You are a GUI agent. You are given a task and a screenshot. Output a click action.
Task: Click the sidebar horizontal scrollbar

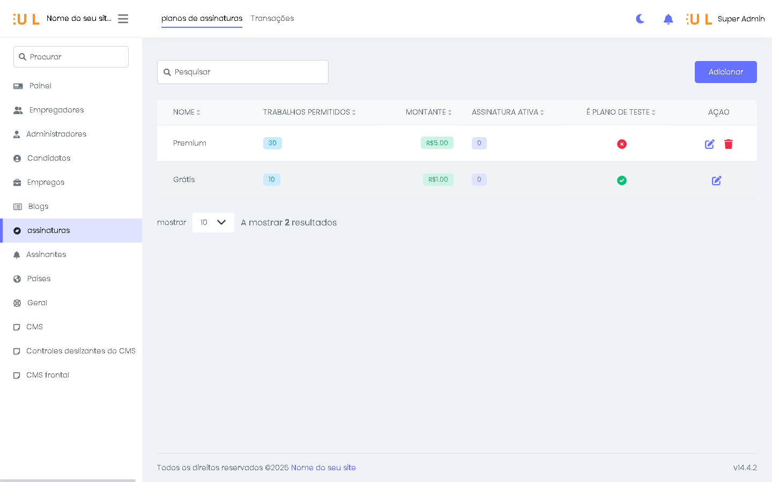68,480
